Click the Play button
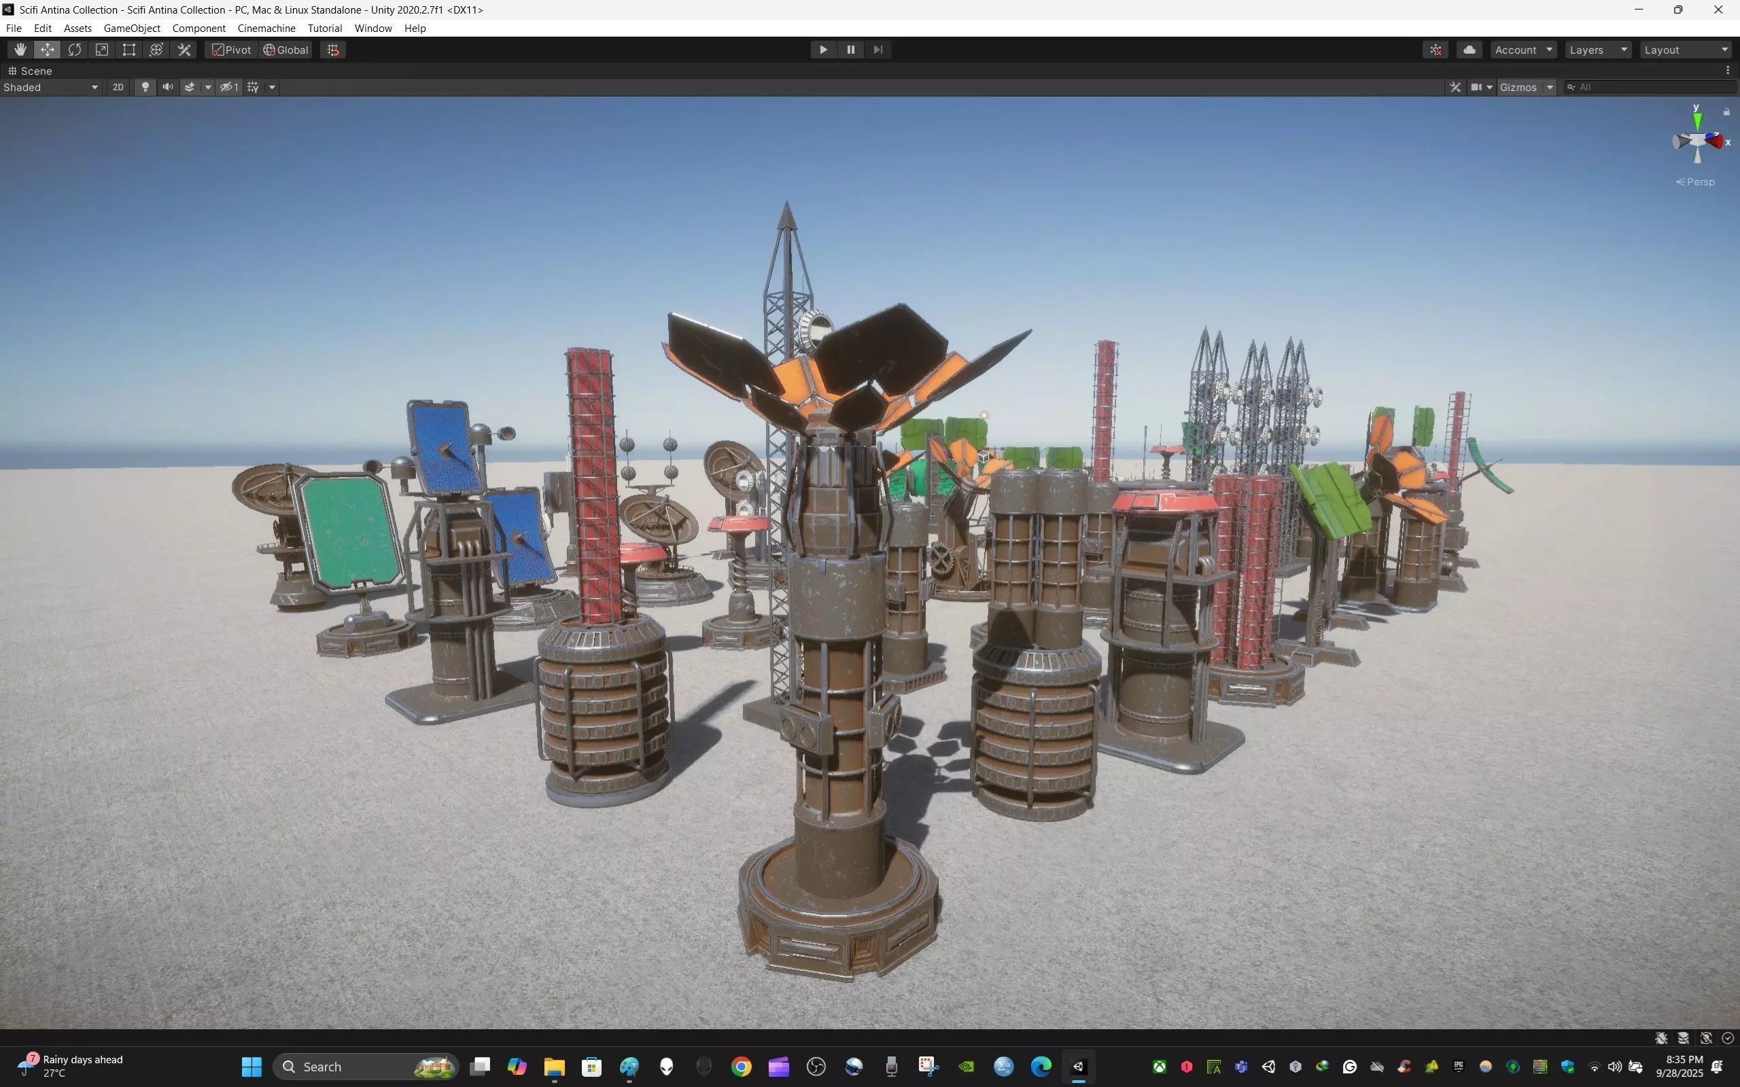Image resolution: width=1740 pixels, height=1087 pixels. coord(823,50)
